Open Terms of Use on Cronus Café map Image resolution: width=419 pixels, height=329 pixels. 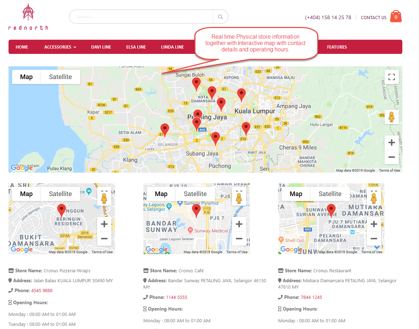[x=237, y=252]
